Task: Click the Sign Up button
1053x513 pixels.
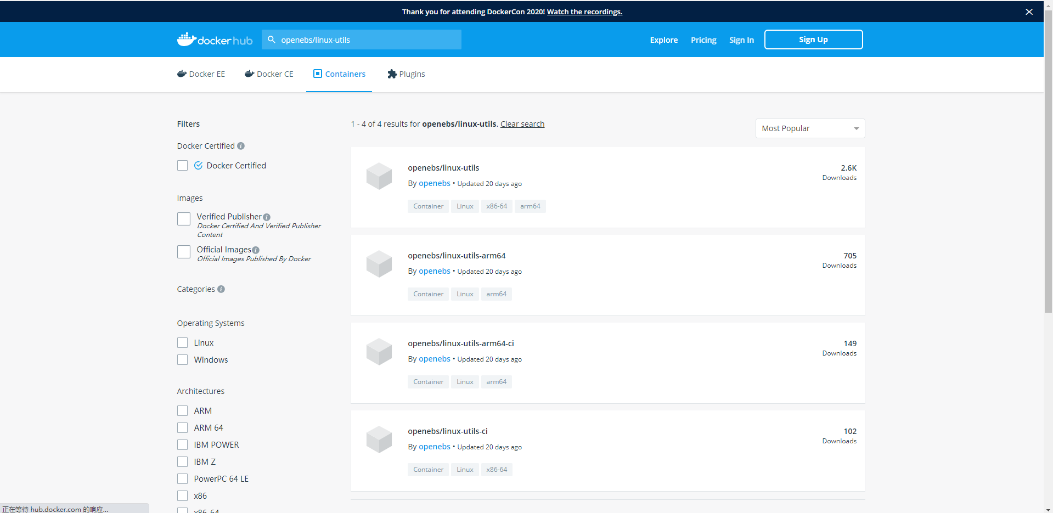Action: pos(813,40)
